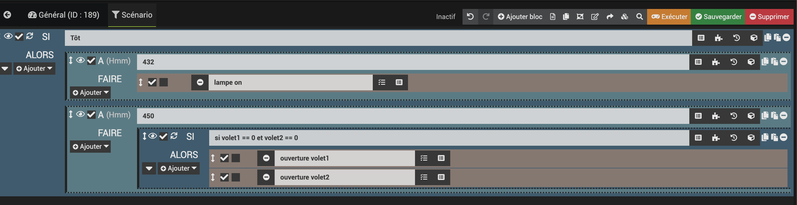Click the Exécuter button
Image resolution: width=797 pixels, height=205 pixels.
pos(669,17)
